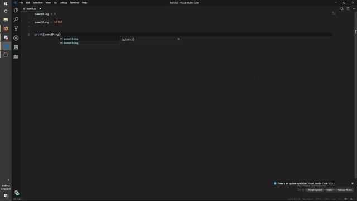Open the File menu
The image size is (357, 201).
21,3
